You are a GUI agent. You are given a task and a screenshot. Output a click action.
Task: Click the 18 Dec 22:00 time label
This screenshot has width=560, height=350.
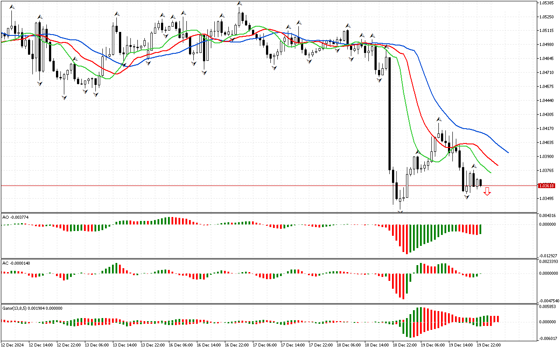[405, 345]
